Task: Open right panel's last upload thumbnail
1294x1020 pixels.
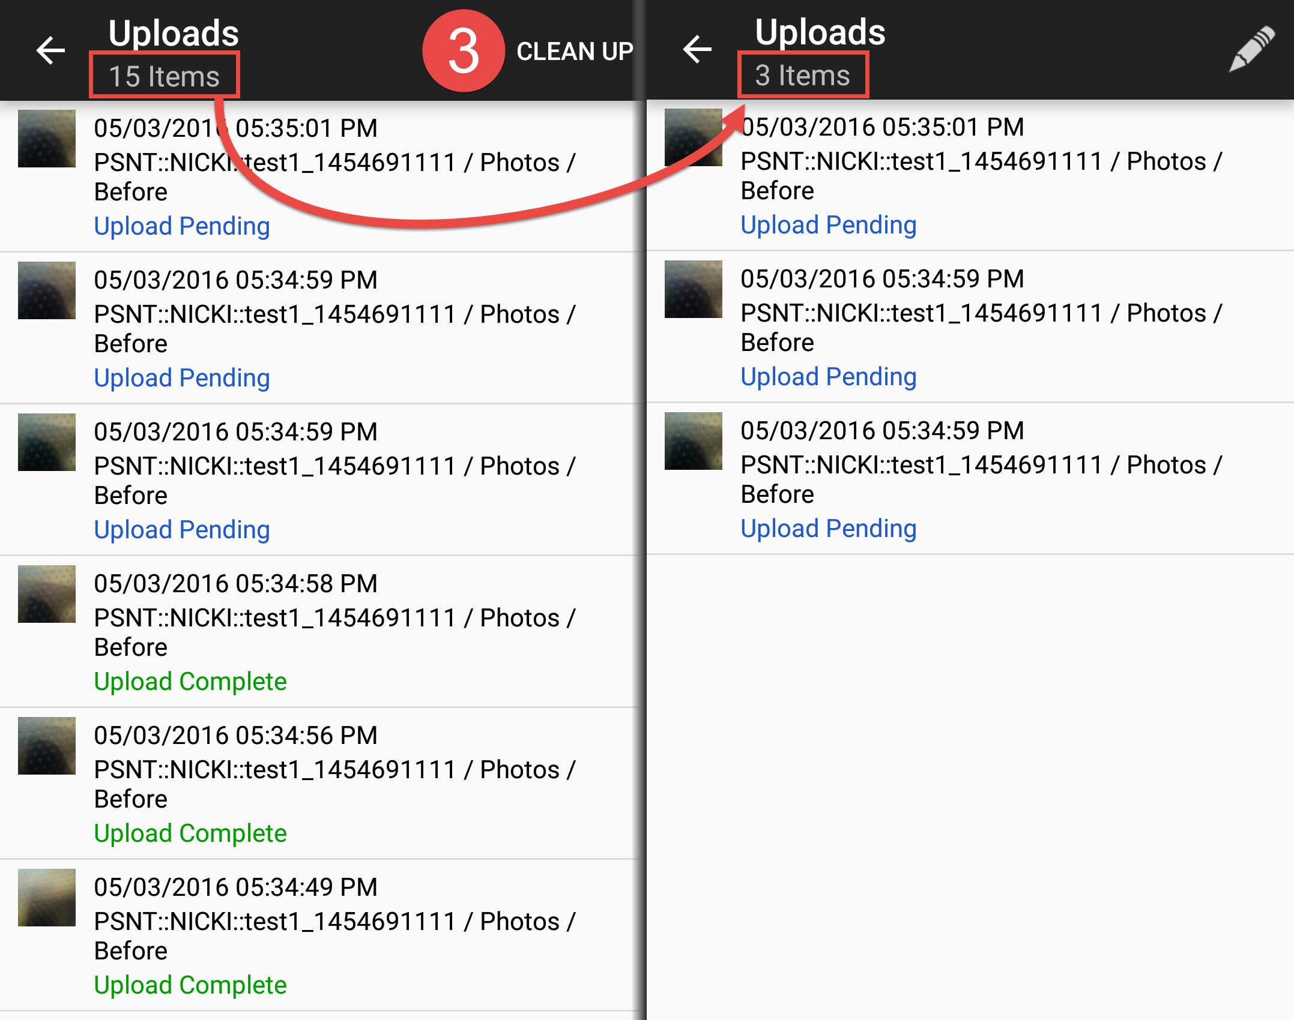Action: [693, 441]
